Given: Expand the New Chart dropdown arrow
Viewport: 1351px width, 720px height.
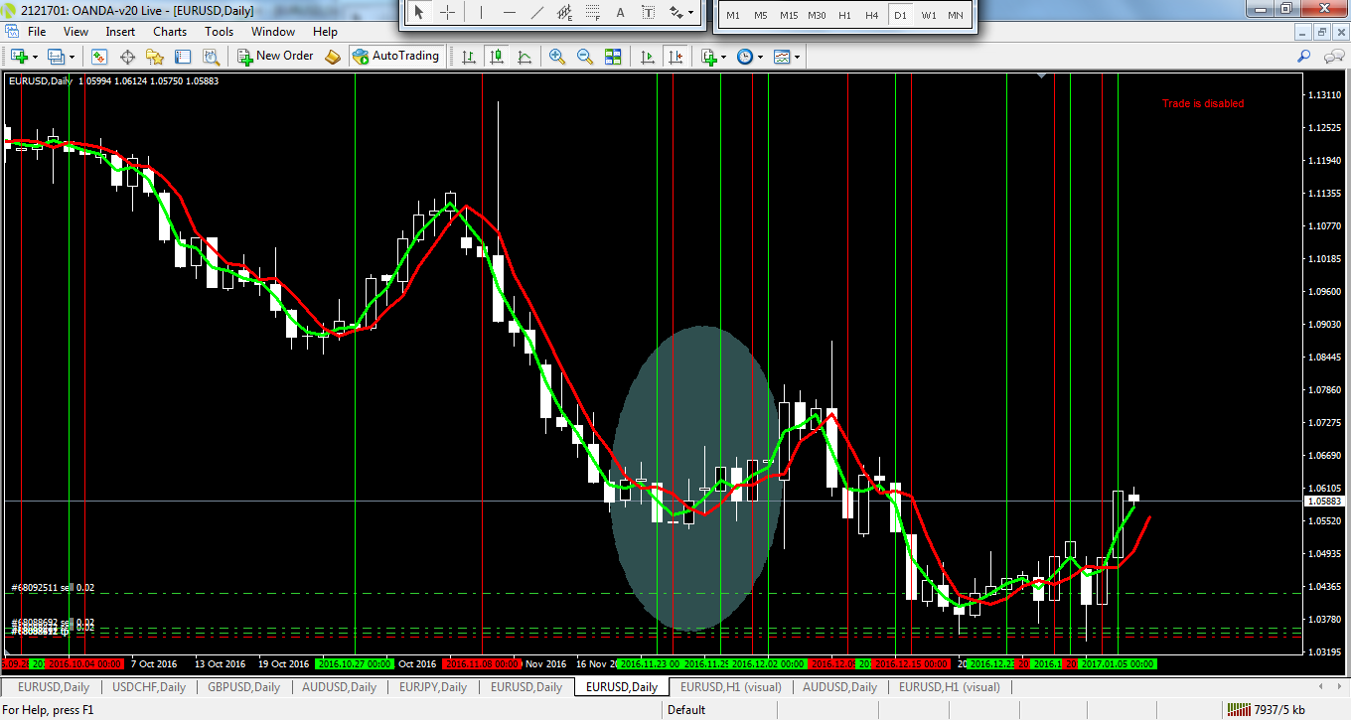Looking at the screenshot, I should point(36,58).
